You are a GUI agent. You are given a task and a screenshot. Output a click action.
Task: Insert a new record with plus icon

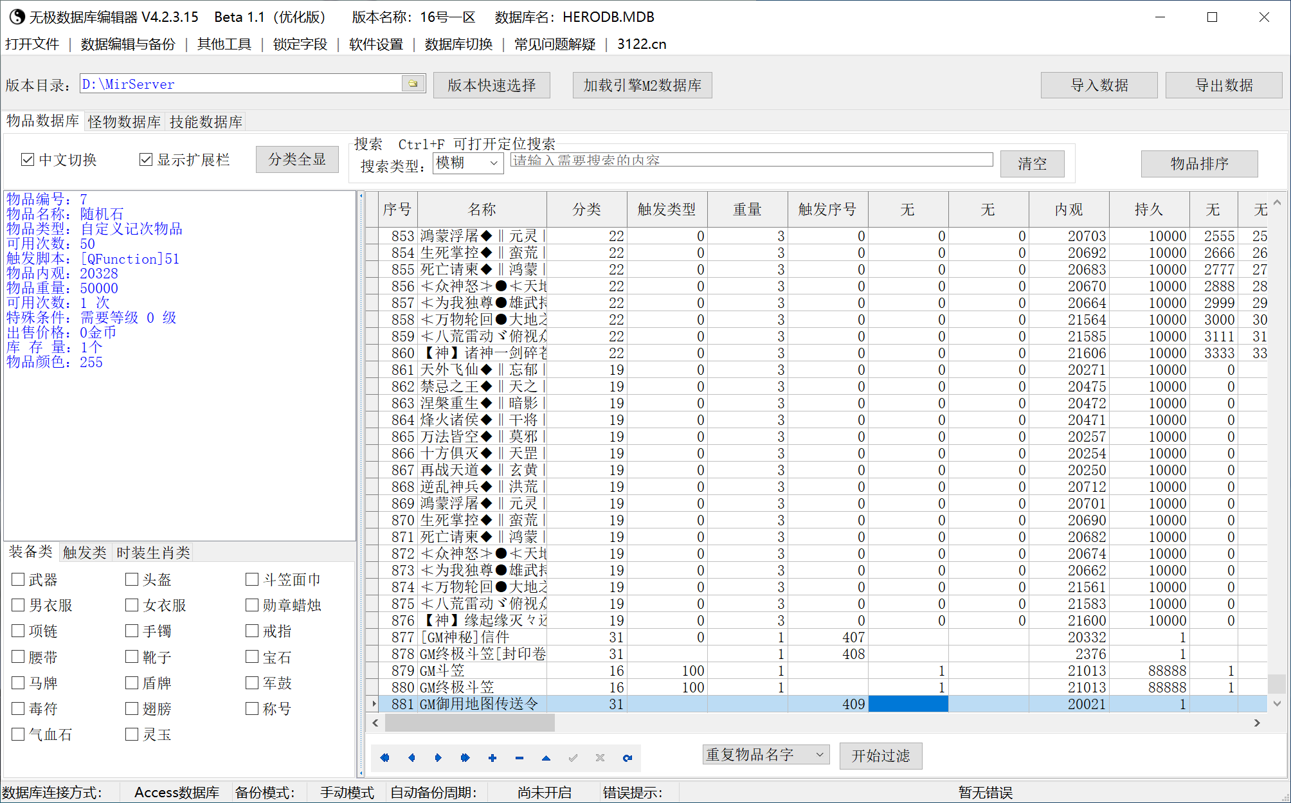click(x=492, y=757)
